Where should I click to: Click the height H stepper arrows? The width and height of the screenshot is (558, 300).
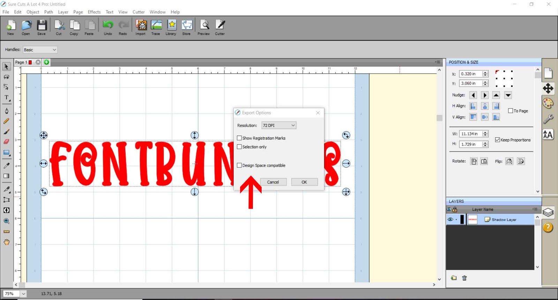[485, 144]
